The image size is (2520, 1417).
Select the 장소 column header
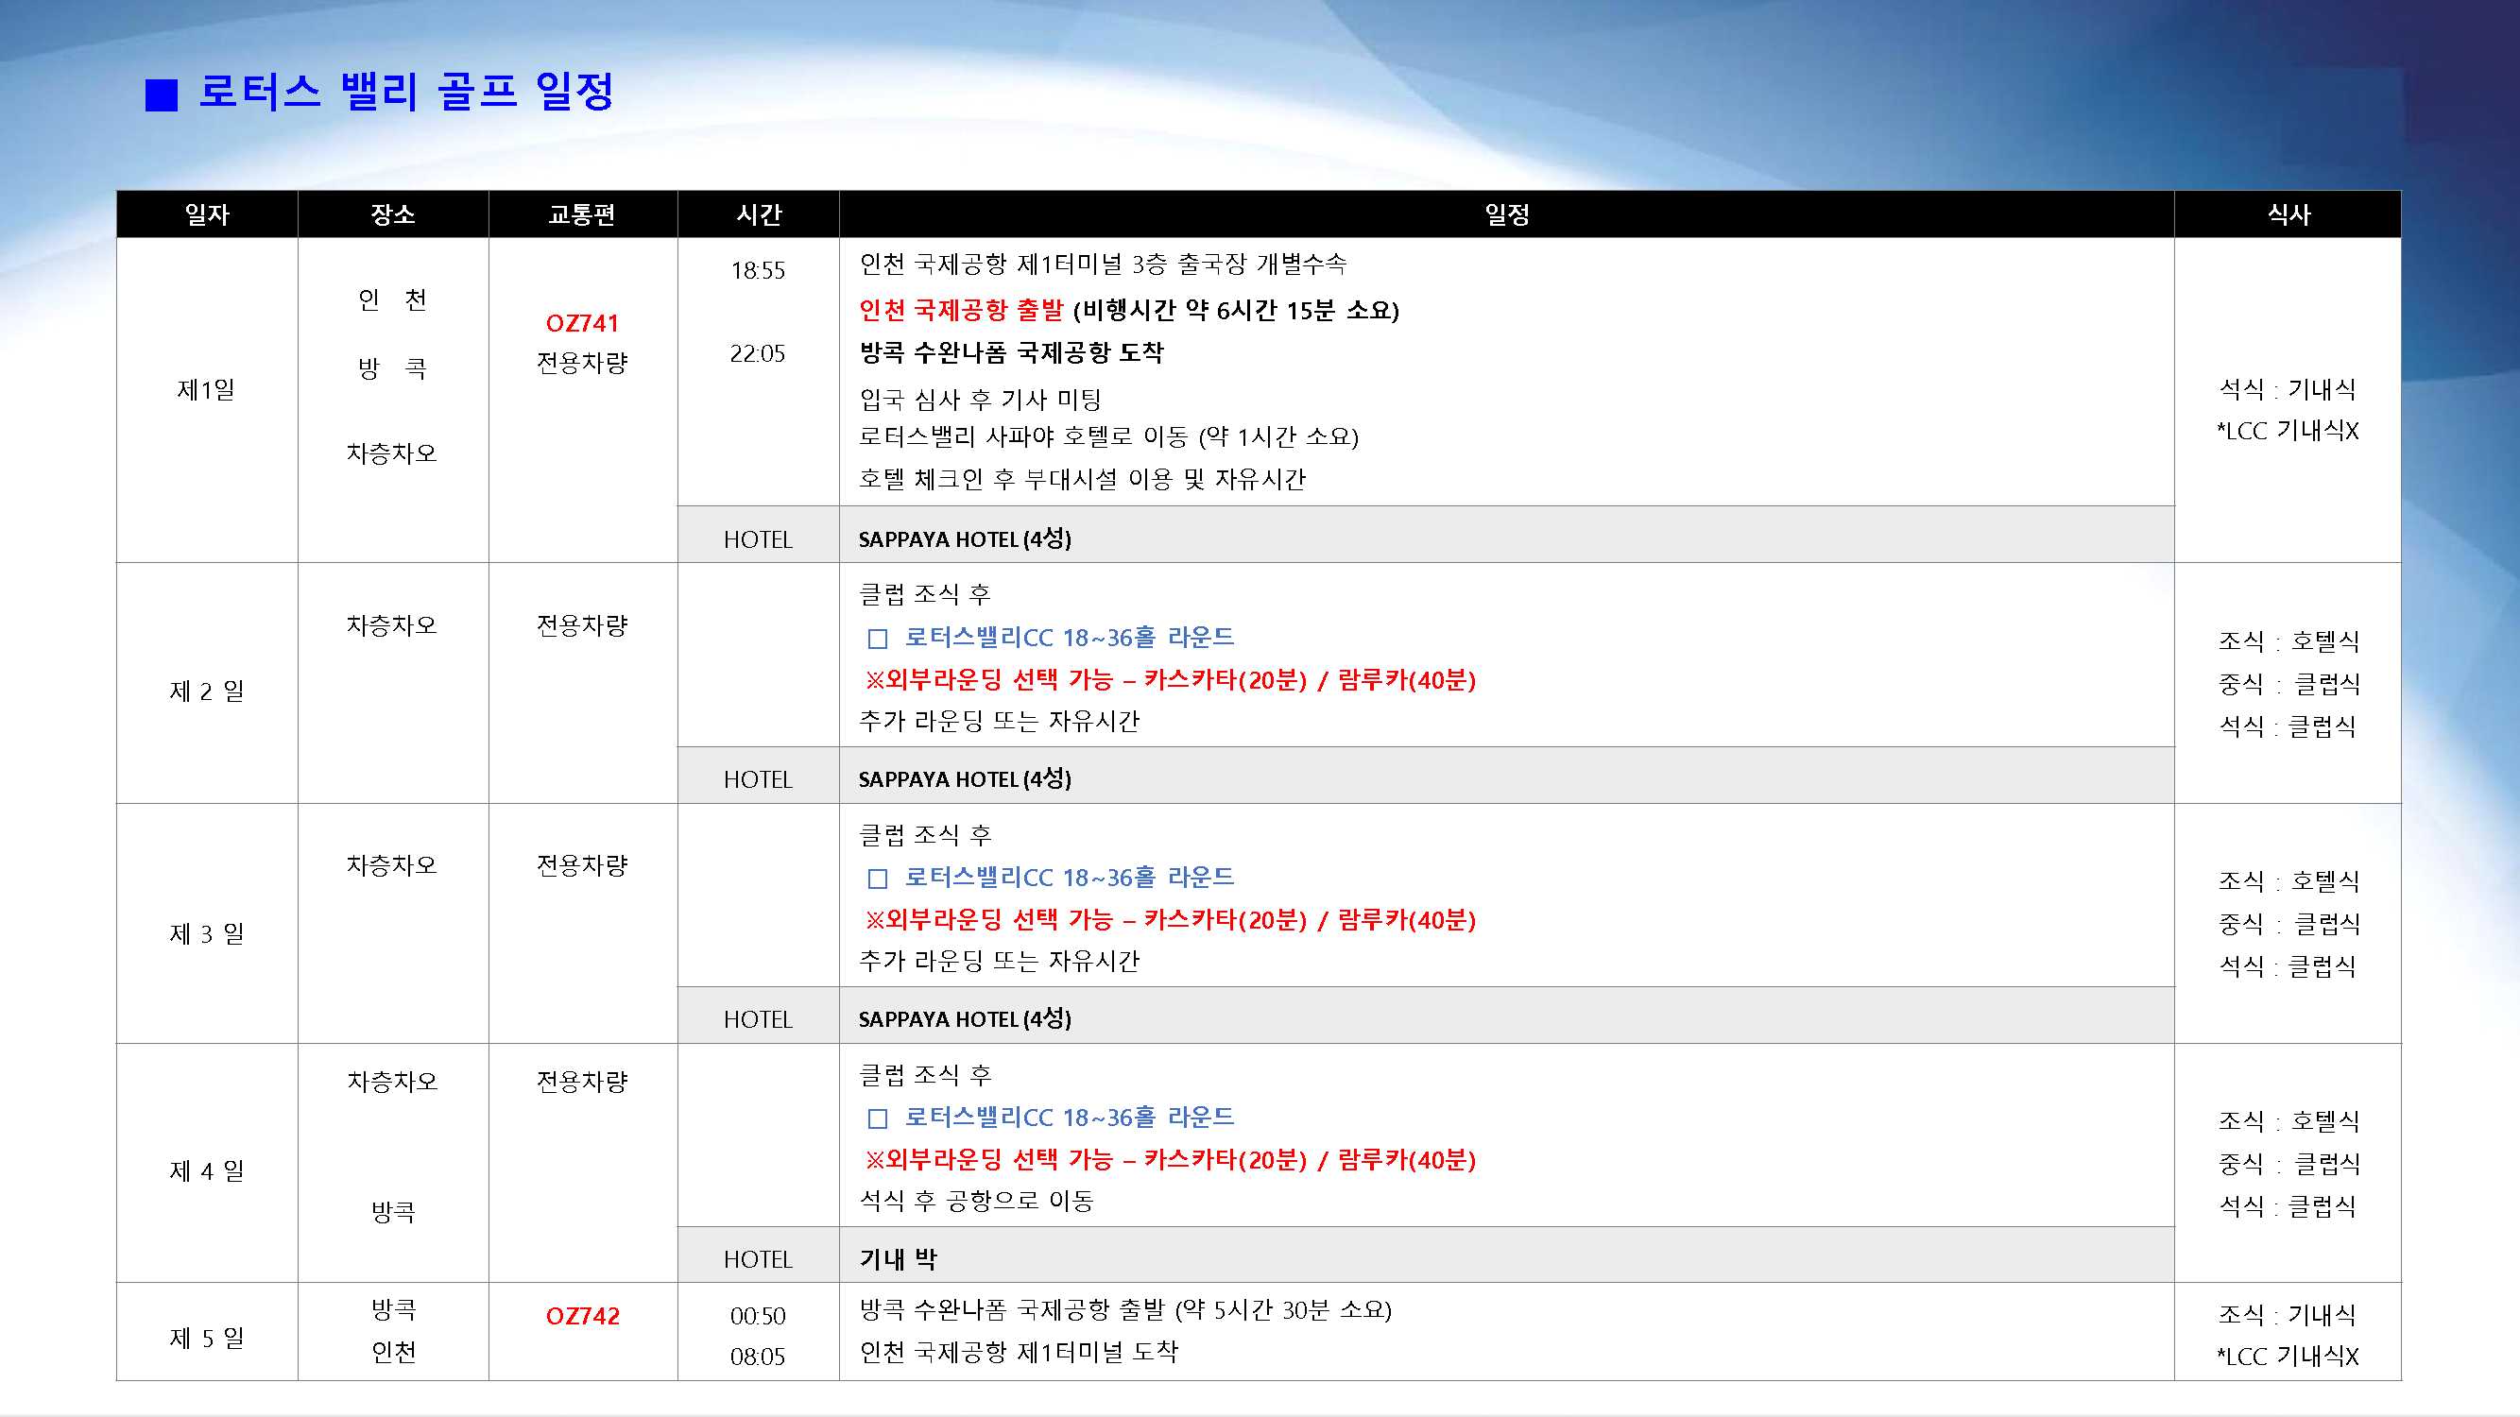pyautogui.click(x=392, y=214)
